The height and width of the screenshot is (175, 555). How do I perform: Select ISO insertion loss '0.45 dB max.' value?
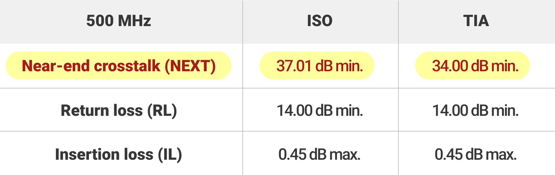click(x=319, y=154)
